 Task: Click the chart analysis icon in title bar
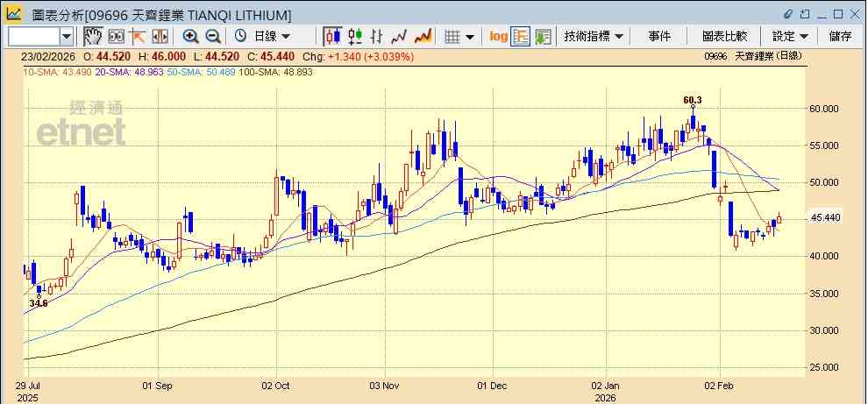pos(14,13)
